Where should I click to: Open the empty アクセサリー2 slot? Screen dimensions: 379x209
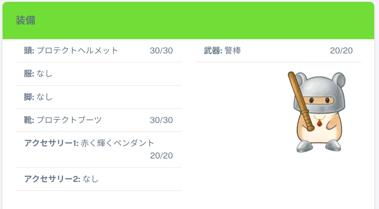[x=99, y=179]
